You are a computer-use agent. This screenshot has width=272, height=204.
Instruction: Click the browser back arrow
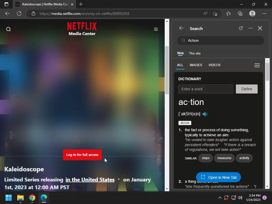point(7,14)
